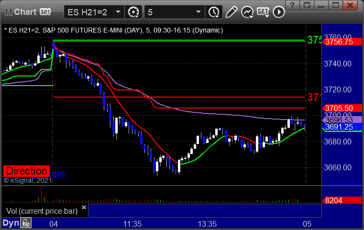Open the time template clock menu
The image size is (364, 230).
(214, 12)
